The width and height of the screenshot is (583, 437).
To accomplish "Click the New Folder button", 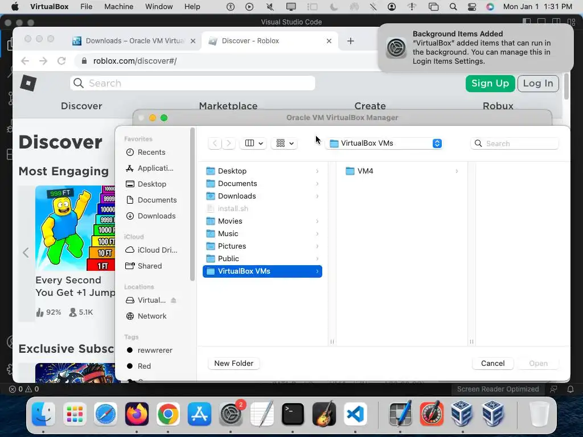I will click(x=234, y=364).
